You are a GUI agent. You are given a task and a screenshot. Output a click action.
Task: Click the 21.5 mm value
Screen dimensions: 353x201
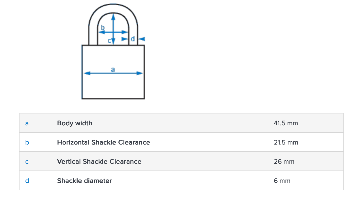pos(286,142)
